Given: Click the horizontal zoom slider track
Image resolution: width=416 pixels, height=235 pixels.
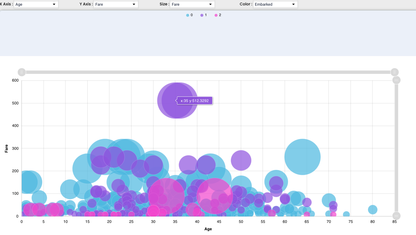Looking at the screenshot, I should coord(208,72).
